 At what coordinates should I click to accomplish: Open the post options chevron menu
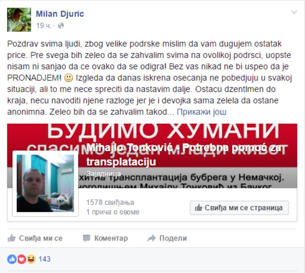coord(294,12)
